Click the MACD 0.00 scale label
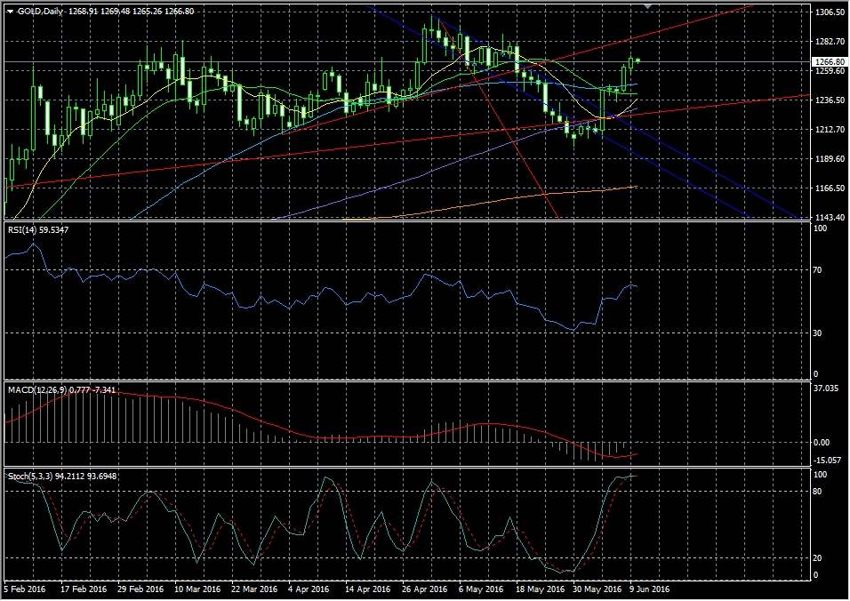 coord(822,443)
